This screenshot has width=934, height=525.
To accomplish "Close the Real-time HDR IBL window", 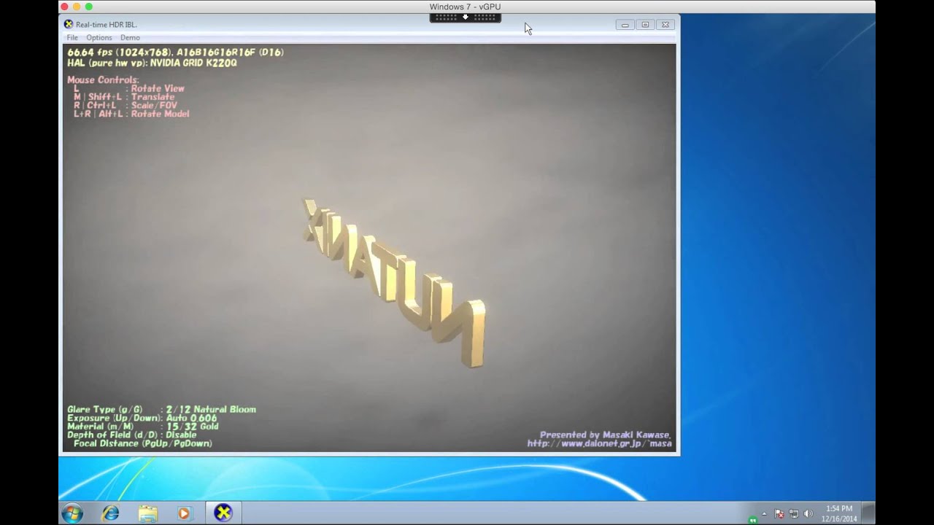I will 665,25.
